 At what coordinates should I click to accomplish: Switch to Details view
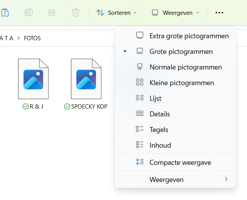160,114
